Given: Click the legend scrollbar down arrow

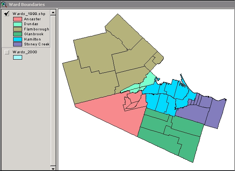Looking at the screenshot, I should click(x=53, y=168).
